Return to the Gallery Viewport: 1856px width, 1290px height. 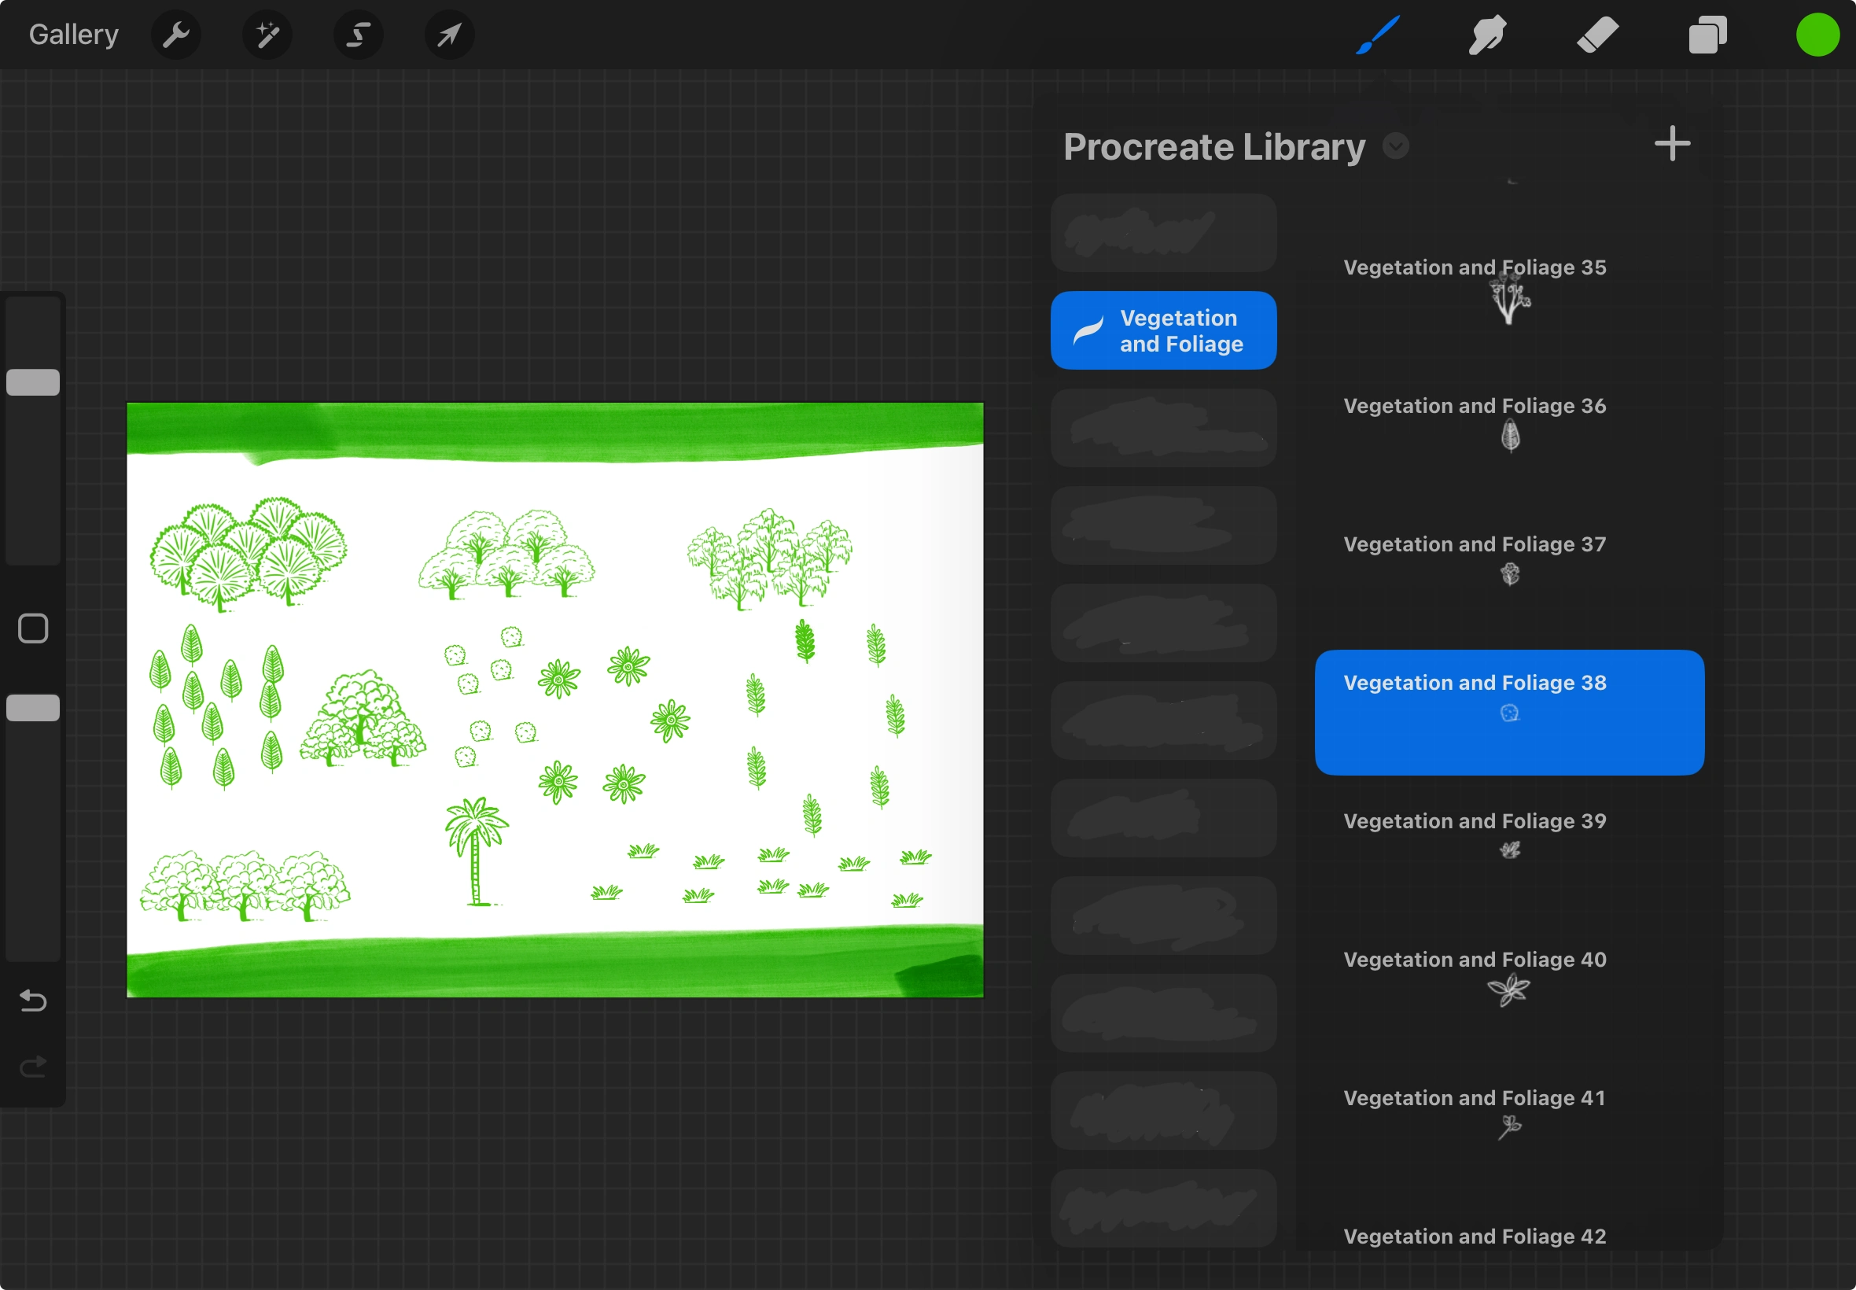pyautogui.click(x=73, y=35)
